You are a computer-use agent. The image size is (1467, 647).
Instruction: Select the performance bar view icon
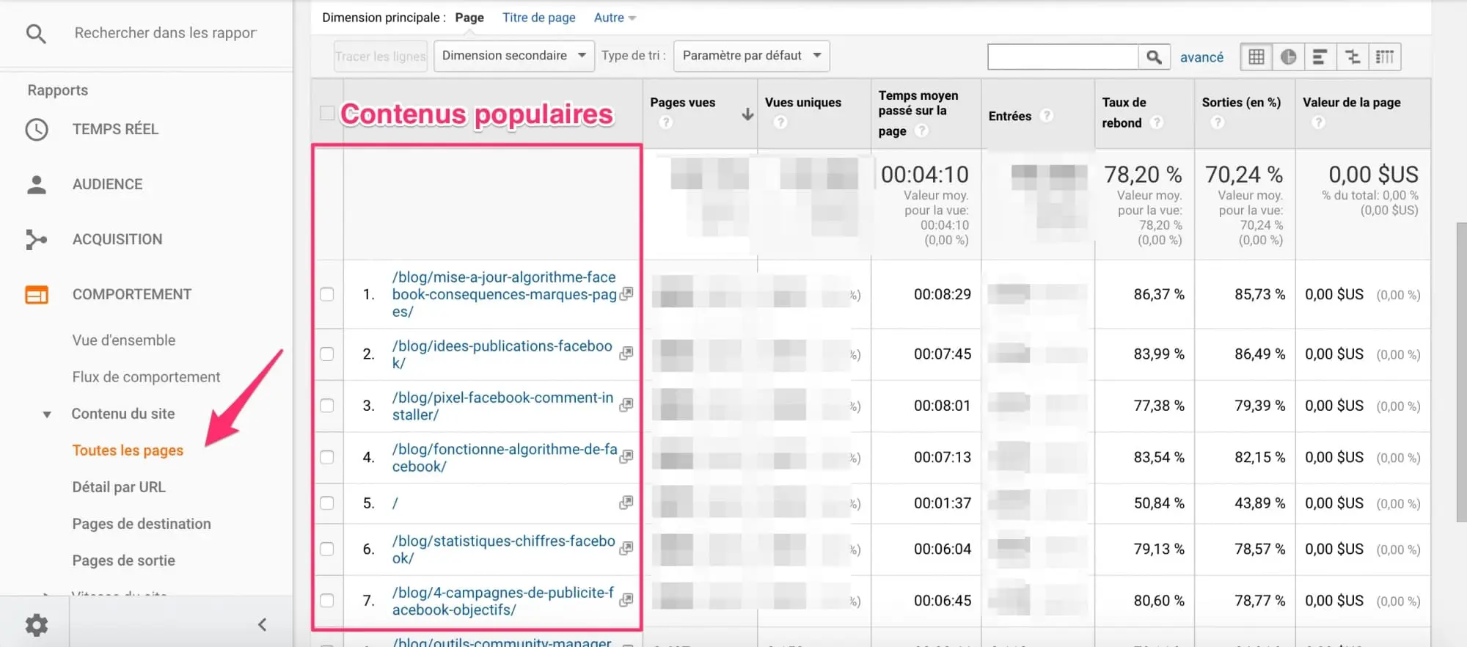point(1320,56)
